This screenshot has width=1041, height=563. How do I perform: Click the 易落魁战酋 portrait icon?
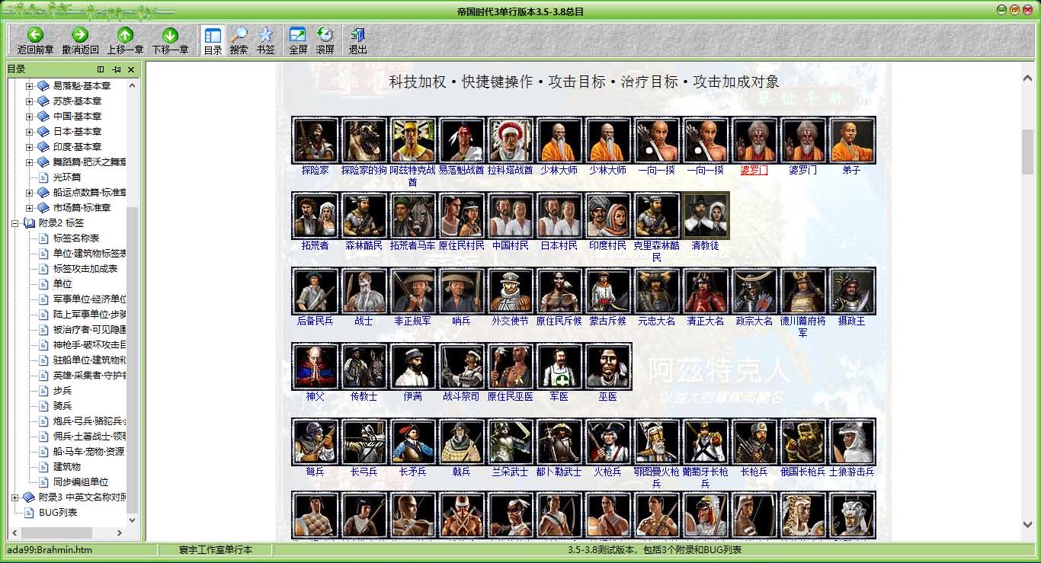[462, 140]
